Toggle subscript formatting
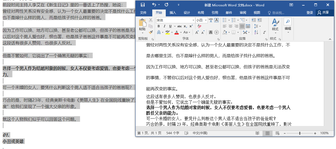336x149 pixels. pyautogui.click(x=185, y=26)
